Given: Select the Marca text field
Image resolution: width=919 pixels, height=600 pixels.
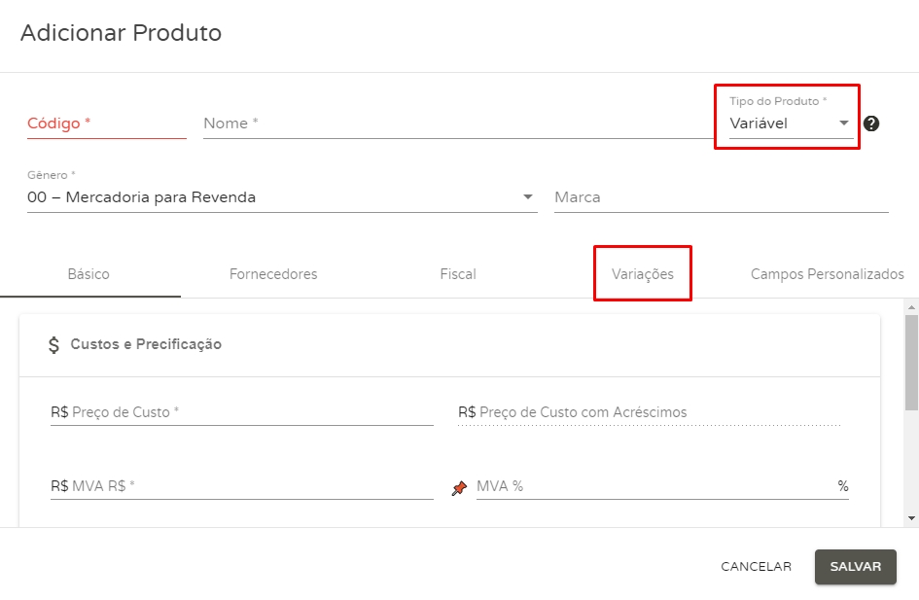Looking at the screenshot, I should click(721, 197).
